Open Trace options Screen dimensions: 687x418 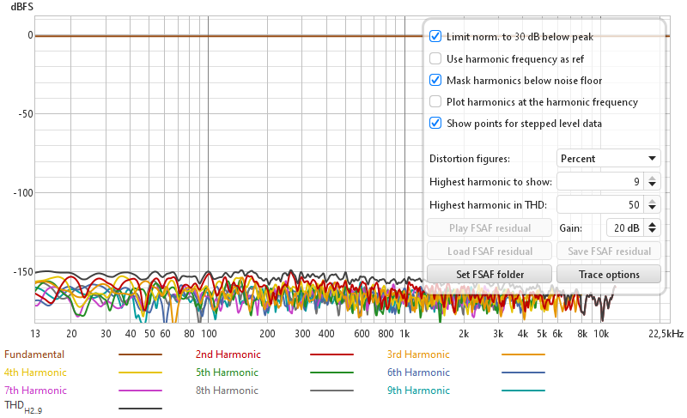[x=609, y=275]
